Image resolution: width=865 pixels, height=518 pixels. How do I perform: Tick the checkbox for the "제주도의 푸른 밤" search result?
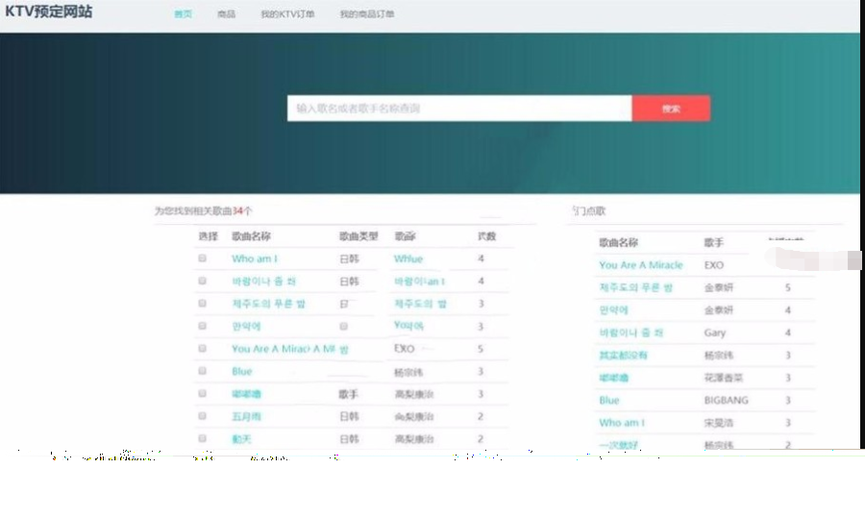coord(203,304)
